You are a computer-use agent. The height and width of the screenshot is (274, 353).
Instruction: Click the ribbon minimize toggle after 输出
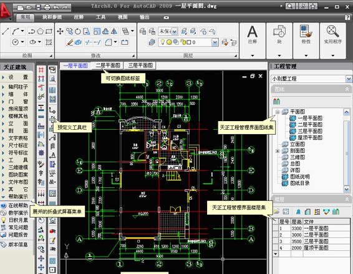point(166,17)
